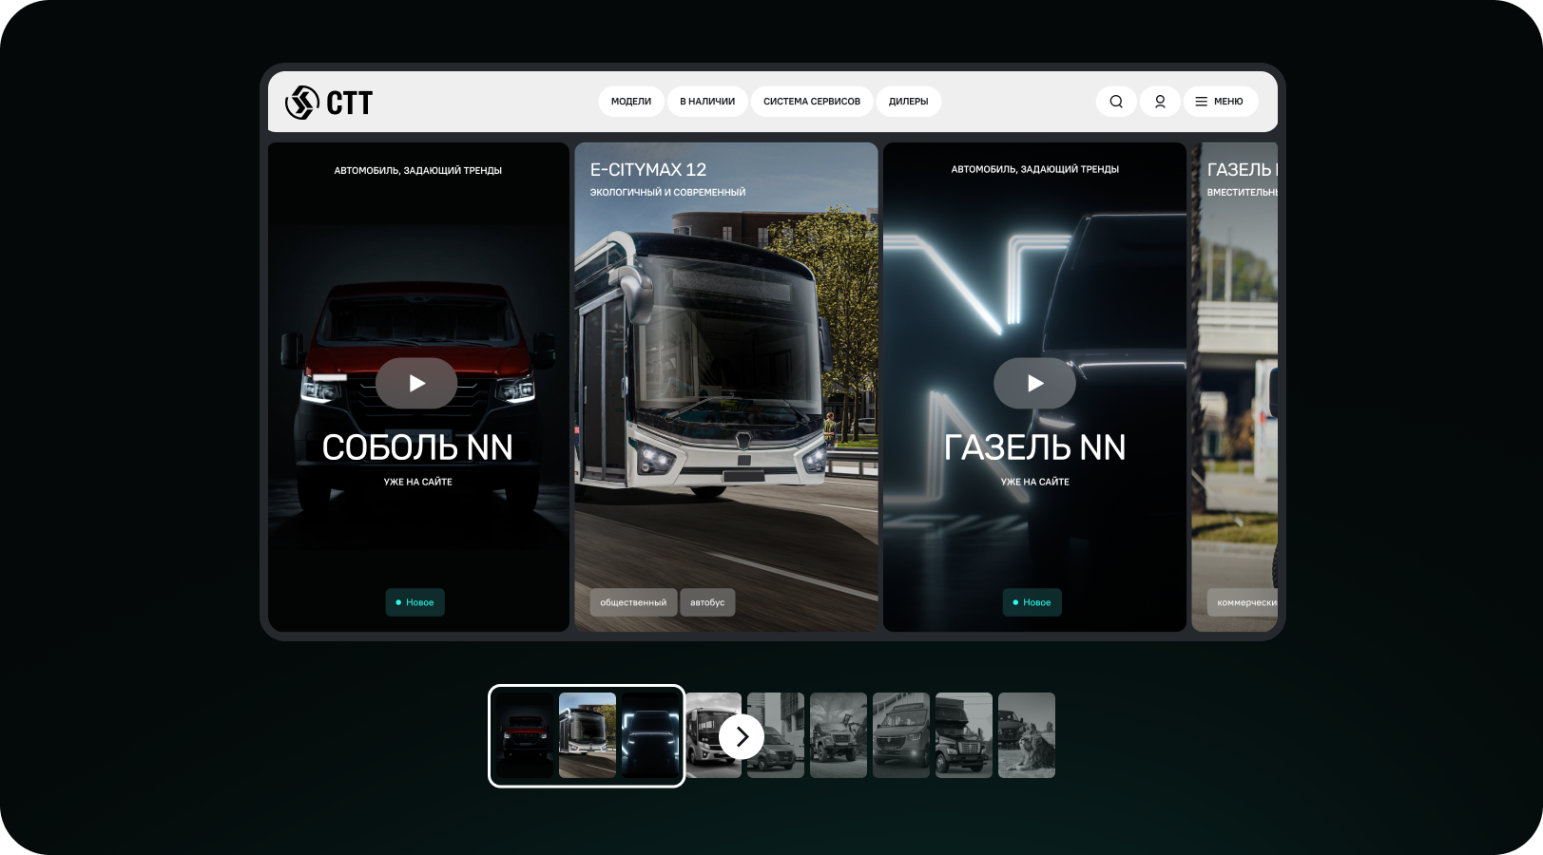Choose the neon-outlined van thumbnail
The width and height of the screenshot is (1543, 855).
[650, 735]
